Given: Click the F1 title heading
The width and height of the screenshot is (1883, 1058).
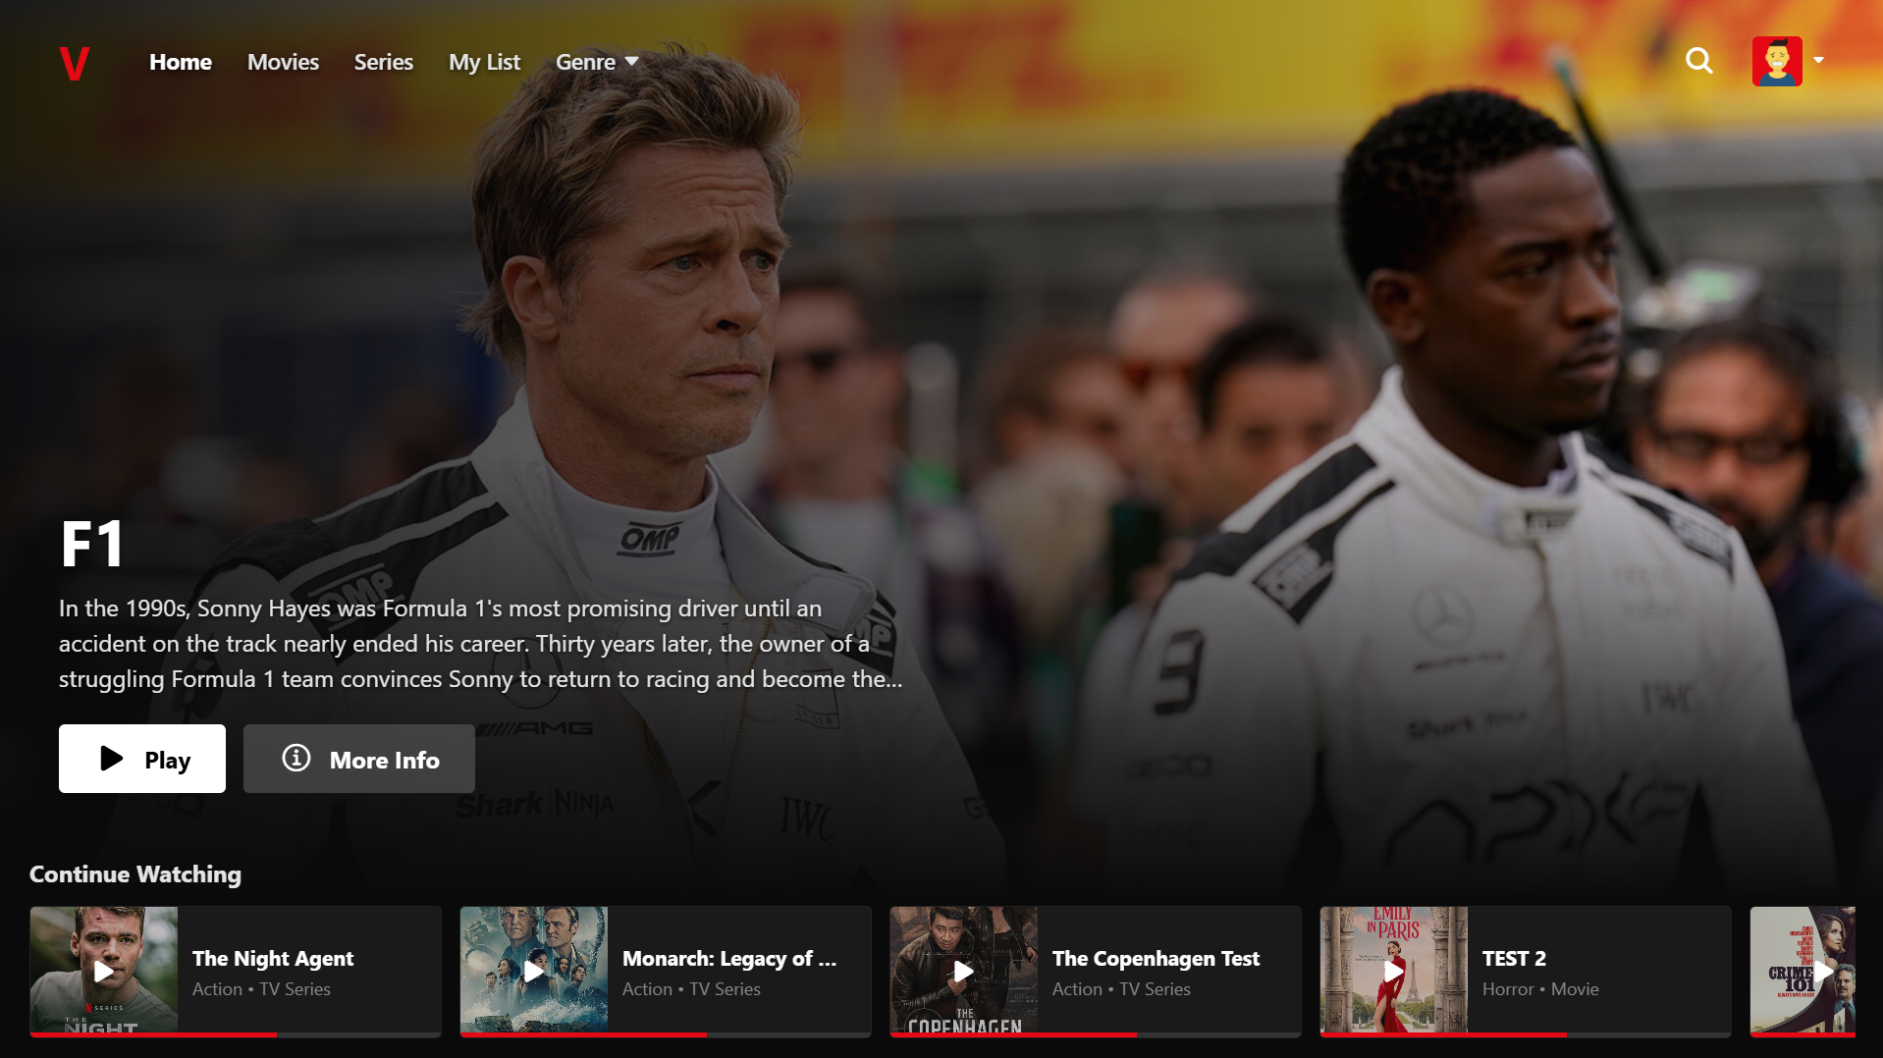Looking at the screenshot, I should 93,544.
